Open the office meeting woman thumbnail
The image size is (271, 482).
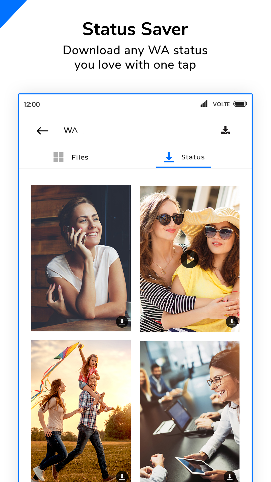pos(189,407)
